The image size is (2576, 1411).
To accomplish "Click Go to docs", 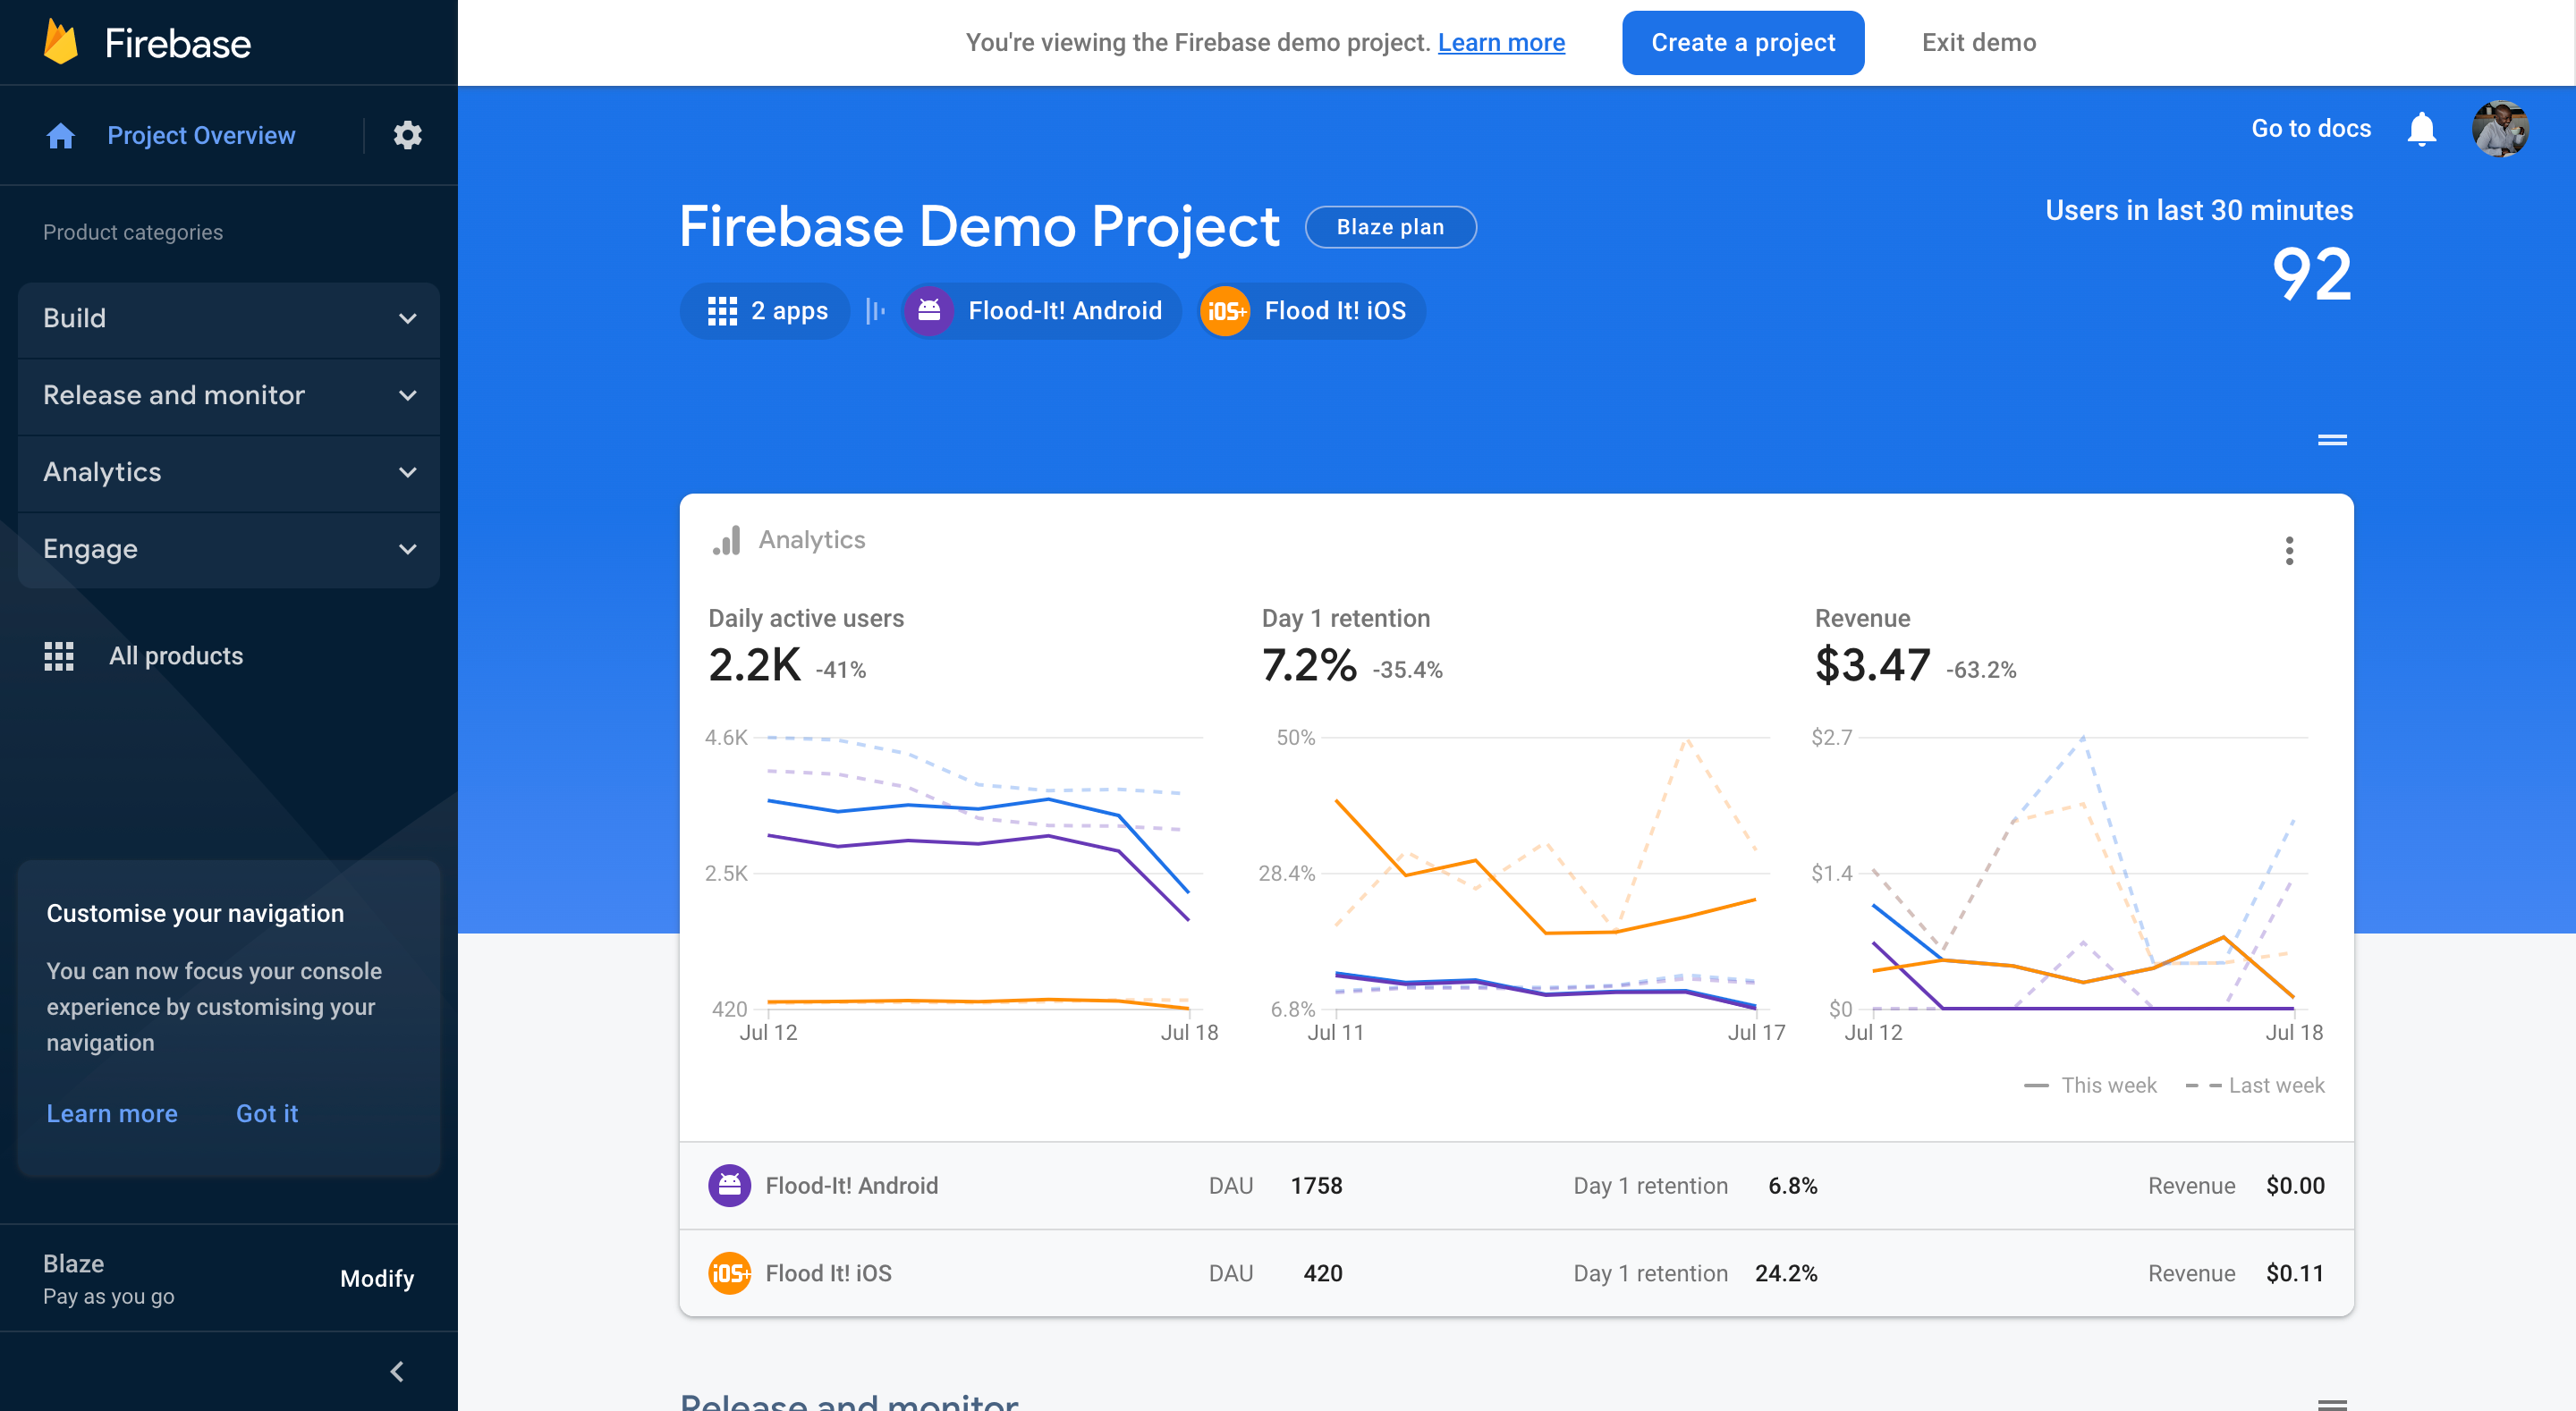I will tap(2310, 129).
